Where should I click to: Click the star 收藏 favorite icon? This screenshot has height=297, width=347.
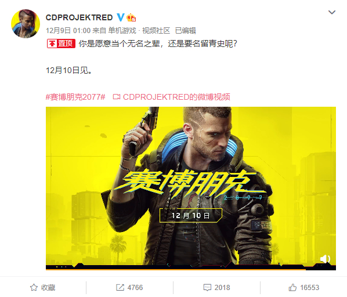34,288
